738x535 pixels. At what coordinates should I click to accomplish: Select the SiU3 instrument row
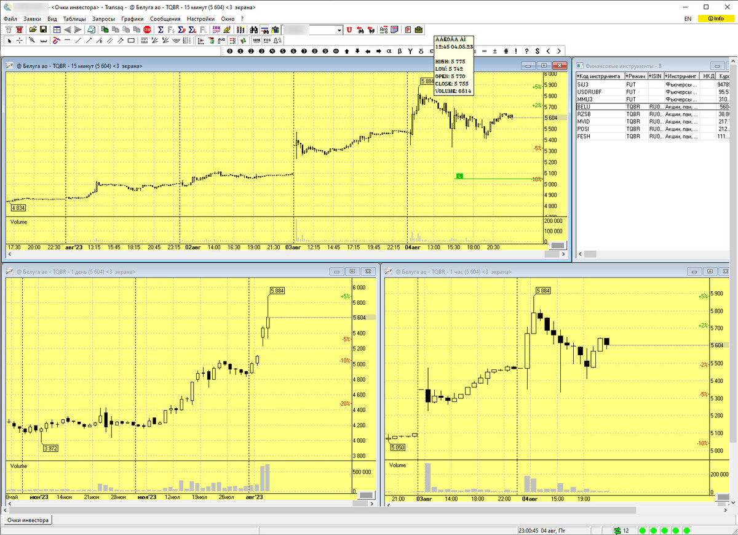pos(653,84)
